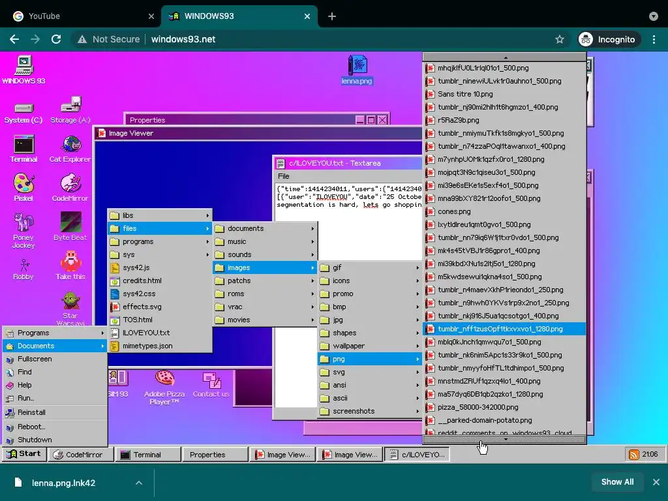The height and width of the screenshot is (501, 668).
Task: Expand the music folder submenu
Action: point(265,241)
